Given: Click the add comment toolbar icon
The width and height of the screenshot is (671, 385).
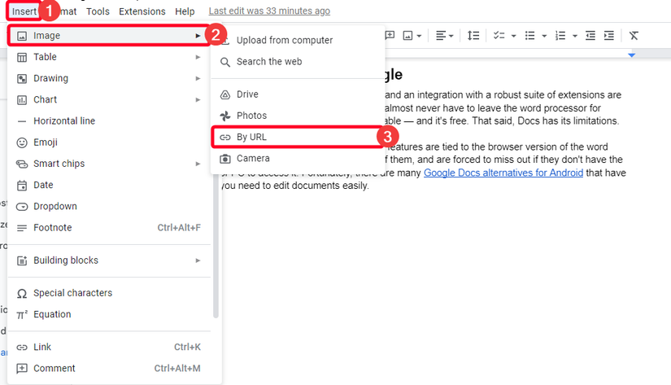Looking at the screenshot, I should pyautogui.click(x=390, y=36).
